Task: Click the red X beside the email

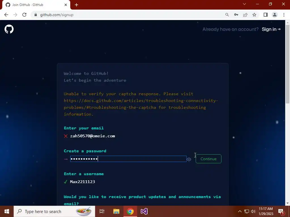Action: [66, 136]
